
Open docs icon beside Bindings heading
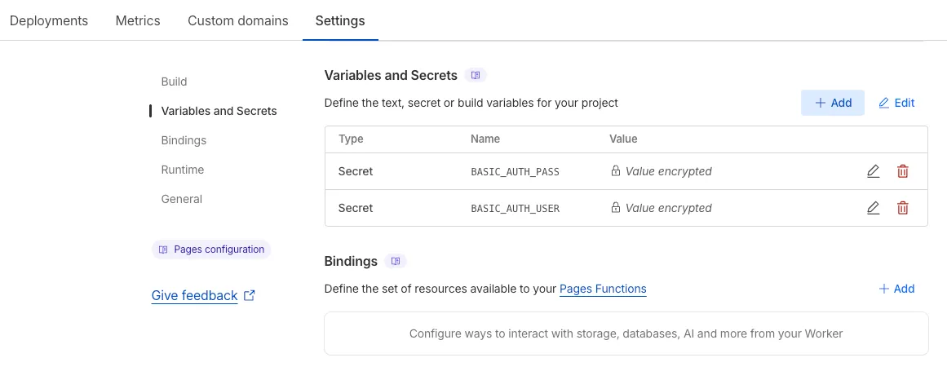click(x=396, y=261)
